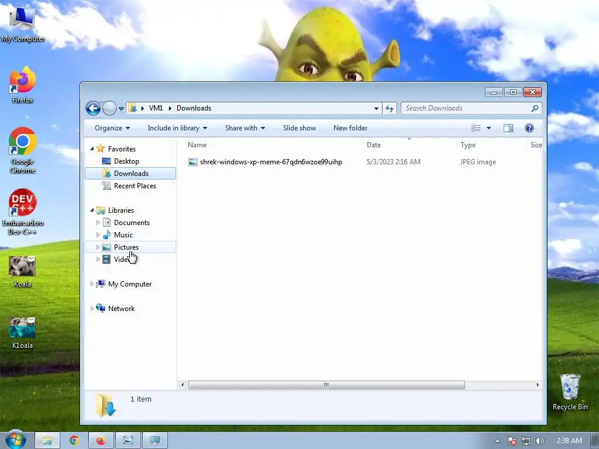599x449 pixels.
Task: Expand the Documents library
Action: 98,222
